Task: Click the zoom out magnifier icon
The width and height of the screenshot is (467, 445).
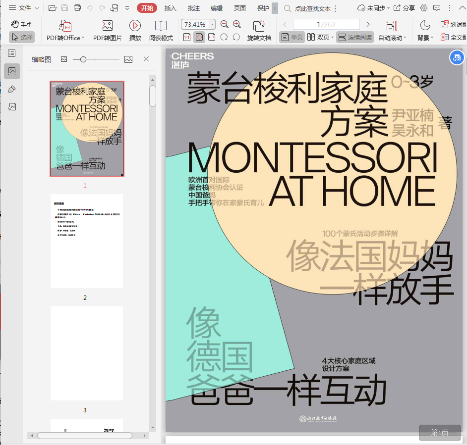Action: 224,24
